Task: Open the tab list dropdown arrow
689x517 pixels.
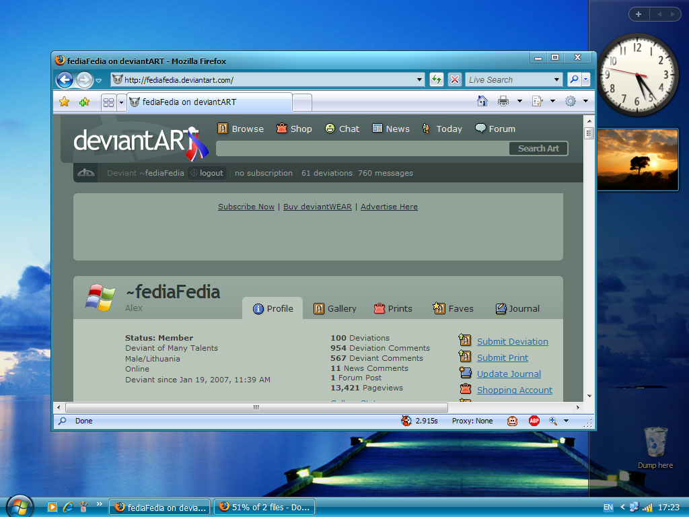Action: tap(121, 102)
